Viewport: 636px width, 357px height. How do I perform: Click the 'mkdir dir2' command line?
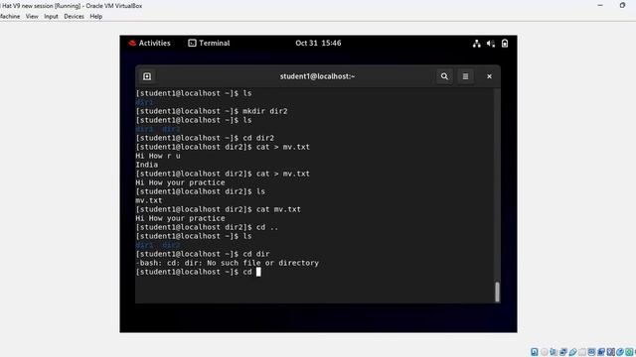click(x=212, y=111)
